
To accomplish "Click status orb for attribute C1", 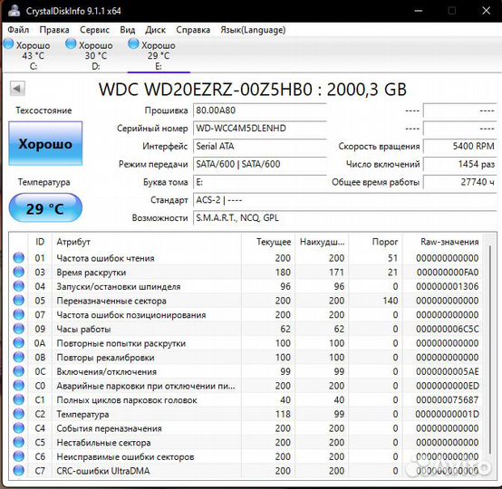I will [x=19, y=399].
